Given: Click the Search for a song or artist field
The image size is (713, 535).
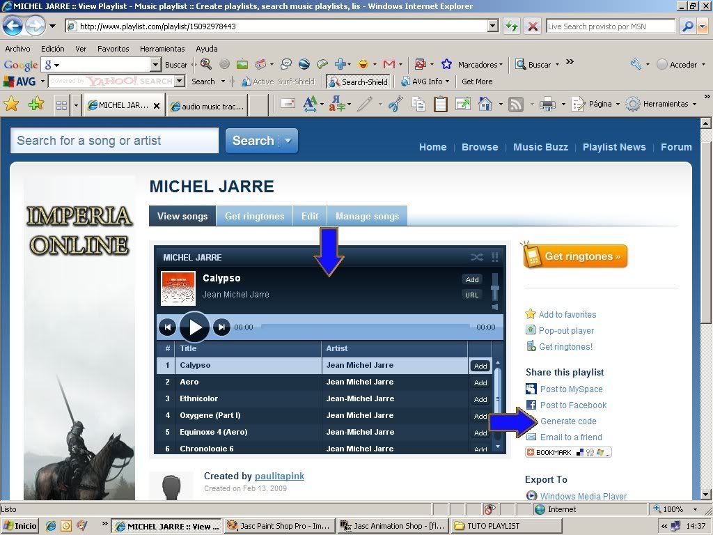Looking at the screenshot, I should pos(114,141).
